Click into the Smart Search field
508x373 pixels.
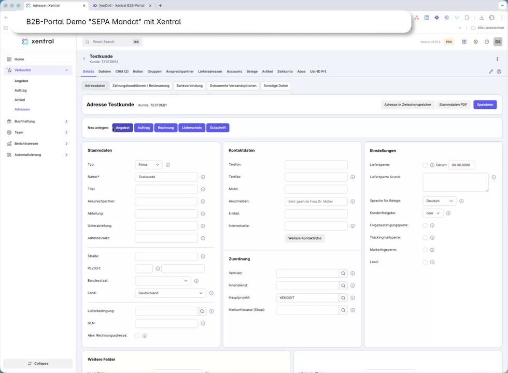tap(112, 42)
